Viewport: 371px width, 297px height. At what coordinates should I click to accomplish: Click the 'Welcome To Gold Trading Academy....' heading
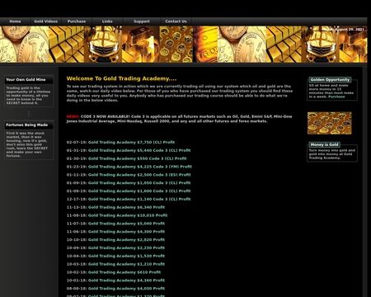pos(121,78)
